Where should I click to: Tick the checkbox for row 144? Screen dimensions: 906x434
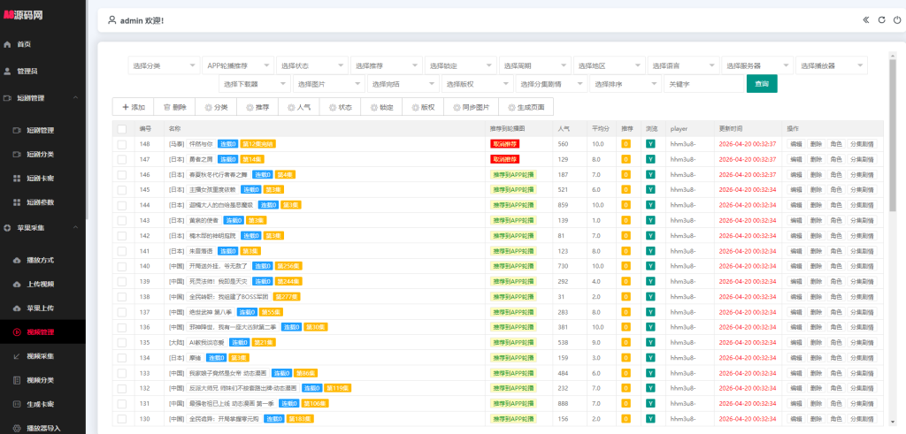[122, 205]
